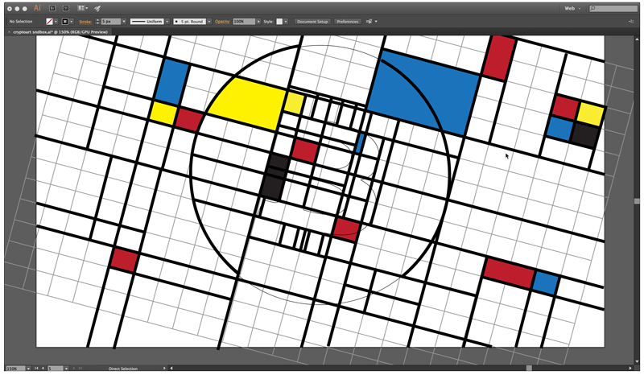Open the Arrange Documents layout menu
This screenshot has height=375, width=644.
click(x=83, y=8)
